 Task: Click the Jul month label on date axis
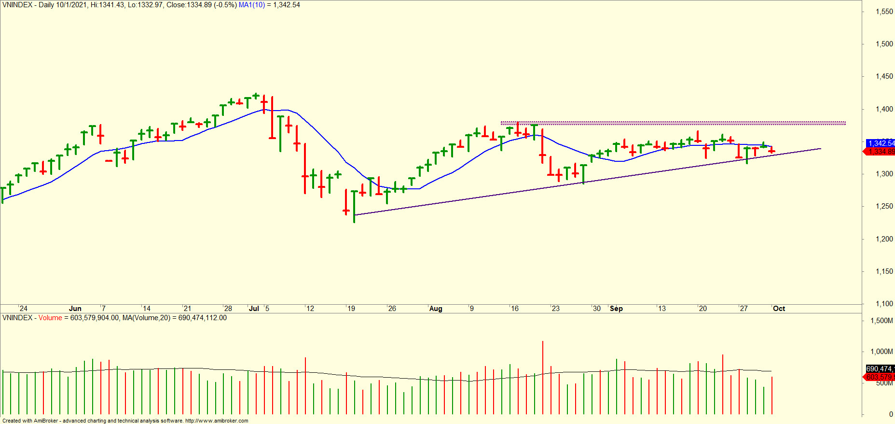pyautogui.click(x=254, y=309)
